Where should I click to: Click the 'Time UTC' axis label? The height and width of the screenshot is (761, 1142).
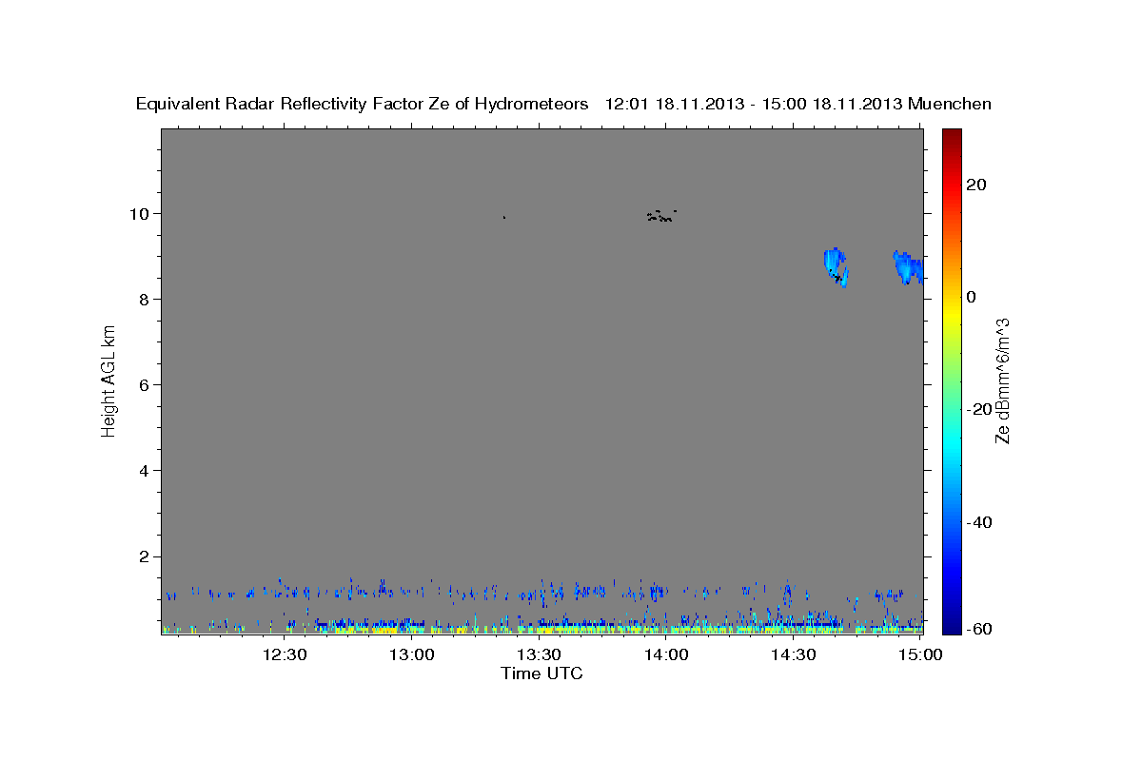(541, 673)
